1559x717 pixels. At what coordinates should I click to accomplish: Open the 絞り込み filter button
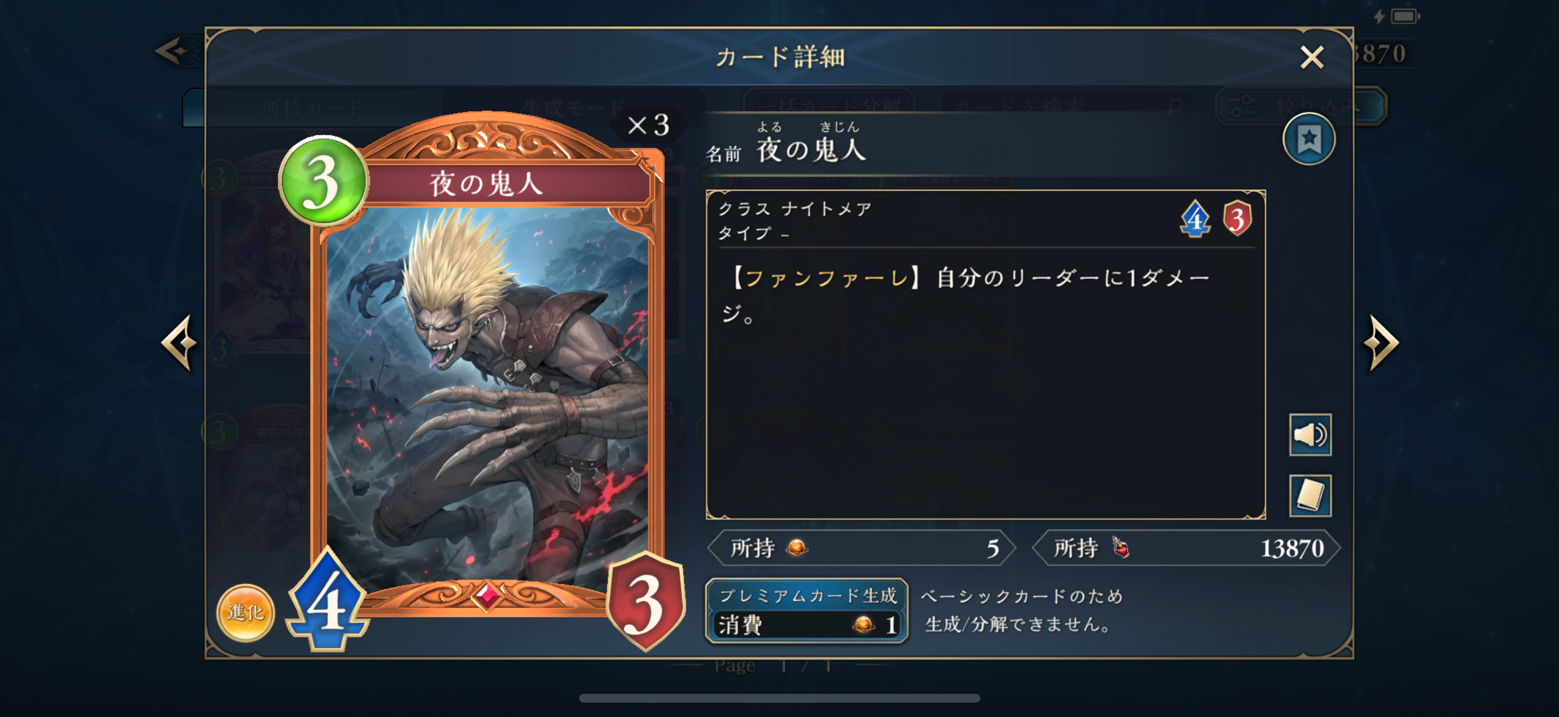pyautogui.click(x=1301, y=106)
